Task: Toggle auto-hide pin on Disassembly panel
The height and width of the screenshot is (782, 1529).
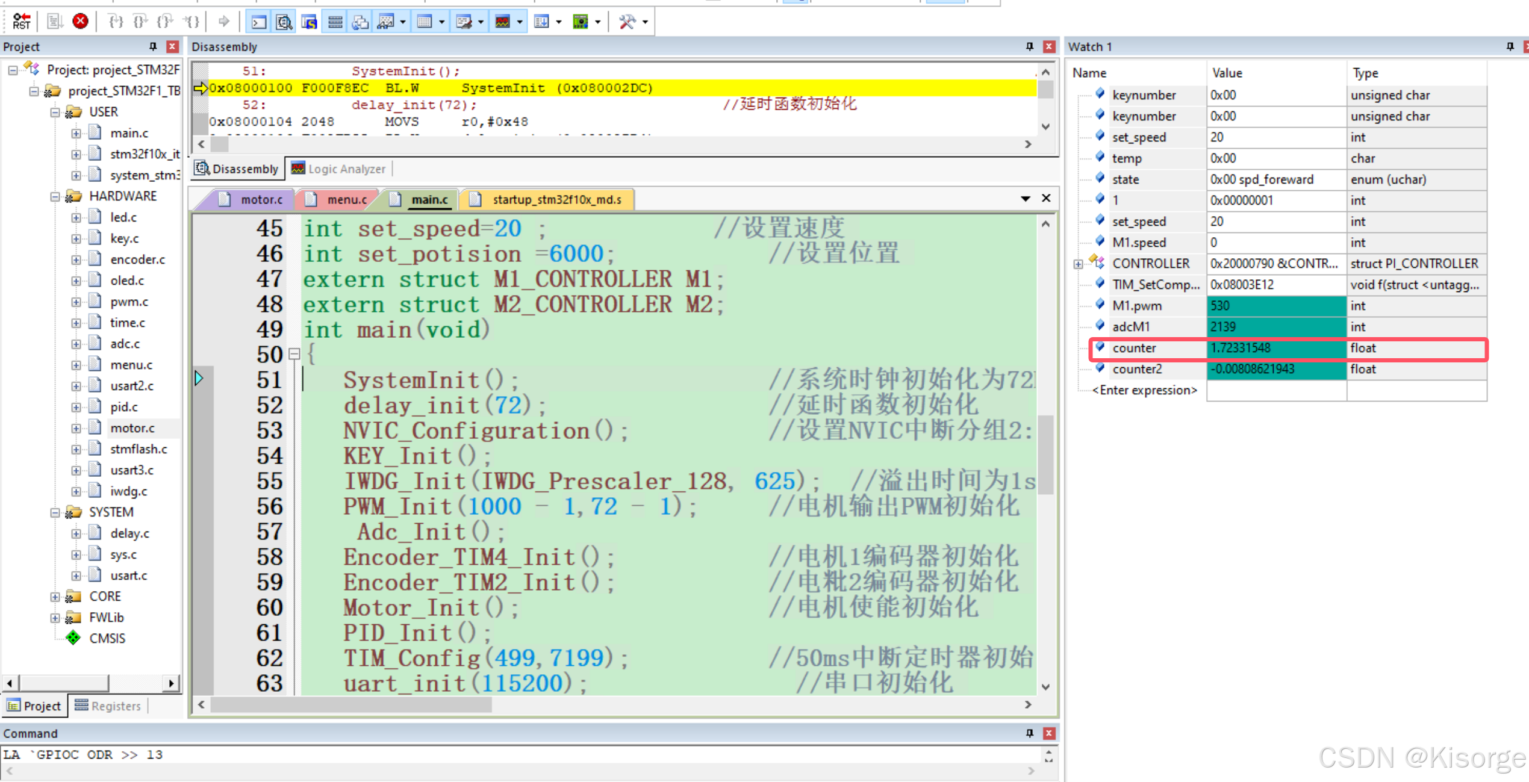Action: point(1029,46)
